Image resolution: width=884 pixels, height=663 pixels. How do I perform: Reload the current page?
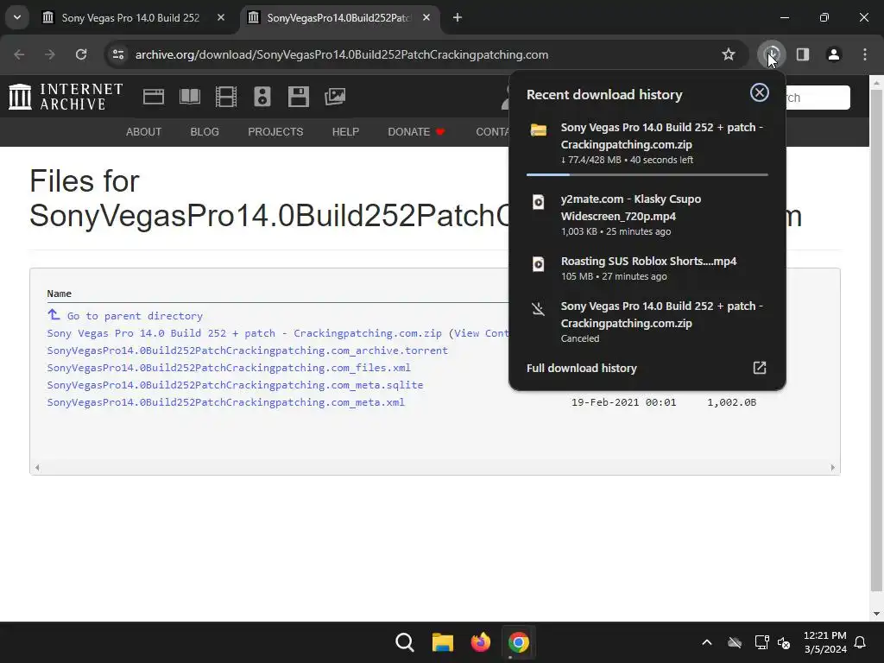(x=81, y=54)
